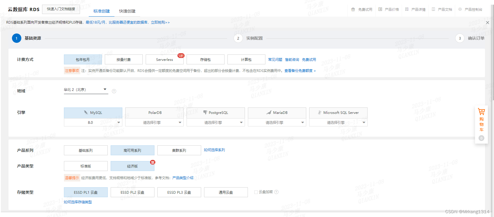Click the product pricing icon
Viewport: 494px width, 217px height.
[x=380, y=9]
